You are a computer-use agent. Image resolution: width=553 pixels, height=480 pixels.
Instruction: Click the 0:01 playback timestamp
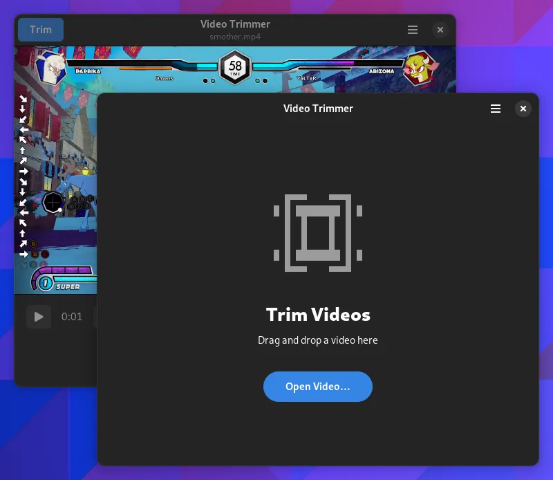click(x=72, y=317)
